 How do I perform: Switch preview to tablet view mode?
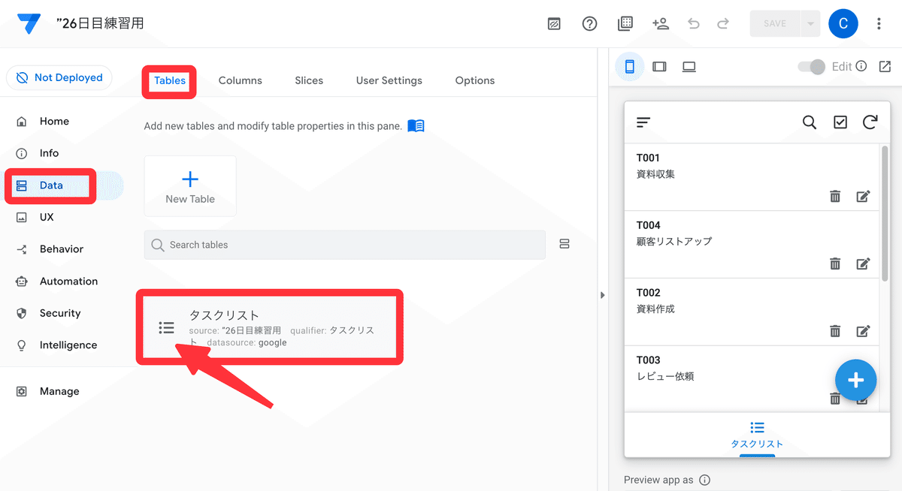point(659,66)
